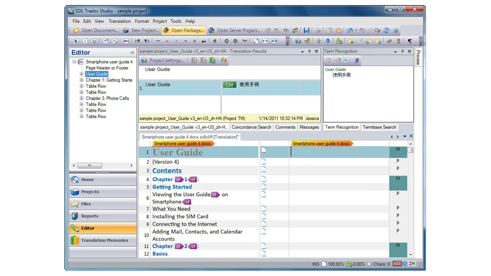
Task: Click the Home icon in the sidebar
Action: [75, 179]
